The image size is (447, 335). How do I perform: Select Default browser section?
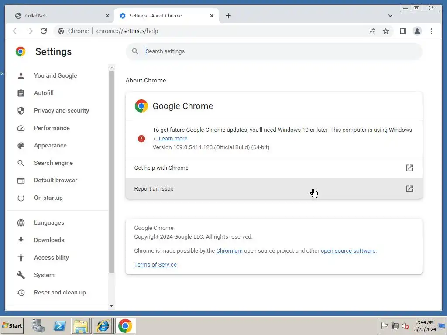coord(56,180)
